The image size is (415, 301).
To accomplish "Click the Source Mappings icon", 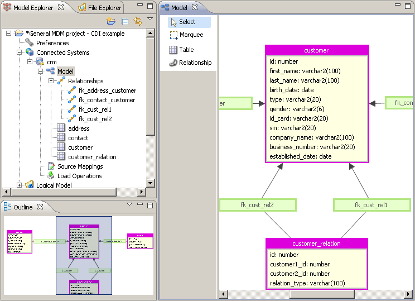I will (x=51, y=166).
